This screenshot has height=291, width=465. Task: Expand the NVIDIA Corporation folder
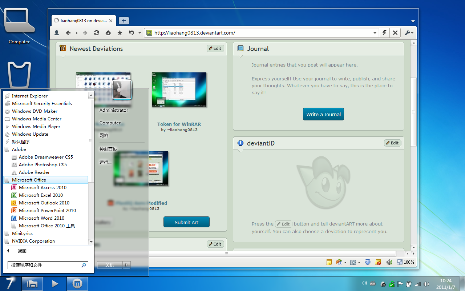(45, 241)
